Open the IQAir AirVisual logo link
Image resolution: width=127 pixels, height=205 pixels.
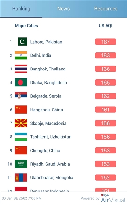pyautogui.click(x=113, y=199)
